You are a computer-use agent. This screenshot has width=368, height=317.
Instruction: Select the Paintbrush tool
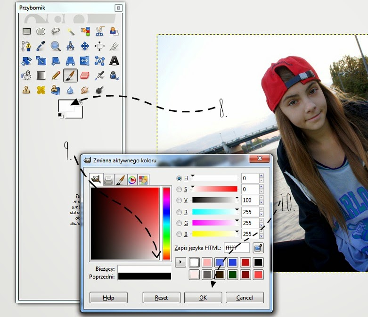[70, 75]
